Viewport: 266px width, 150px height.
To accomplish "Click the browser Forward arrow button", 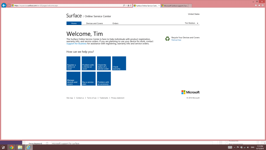I will pyautogui.click(x=9, y=5).
